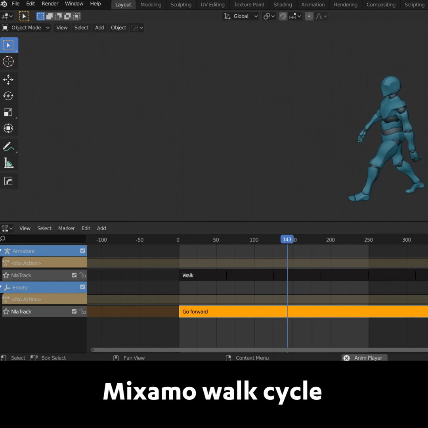Viewport: 428px width, 428px height.
Task: Choose the Subtract selection mode icon
Action: pyautogui.click(x=58, y=16)
